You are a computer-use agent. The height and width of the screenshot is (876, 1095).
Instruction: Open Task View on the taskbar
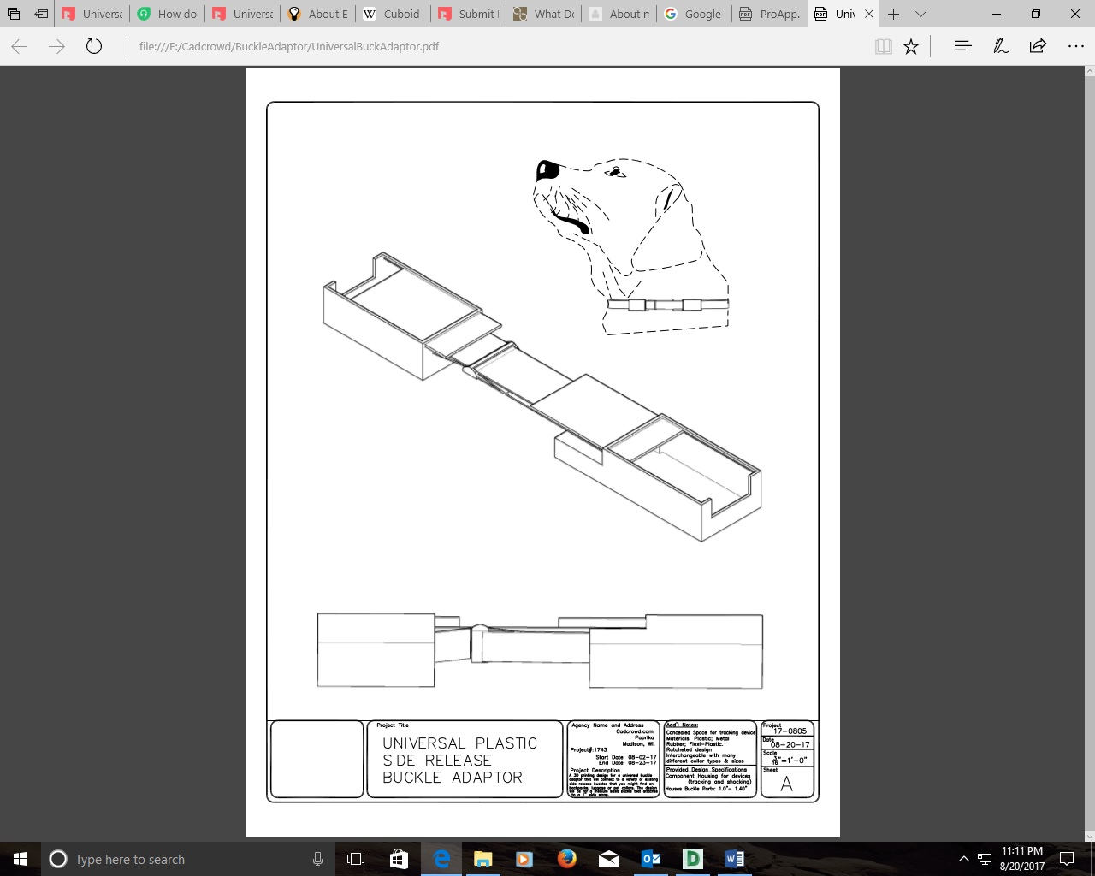(x=356, y=859)
